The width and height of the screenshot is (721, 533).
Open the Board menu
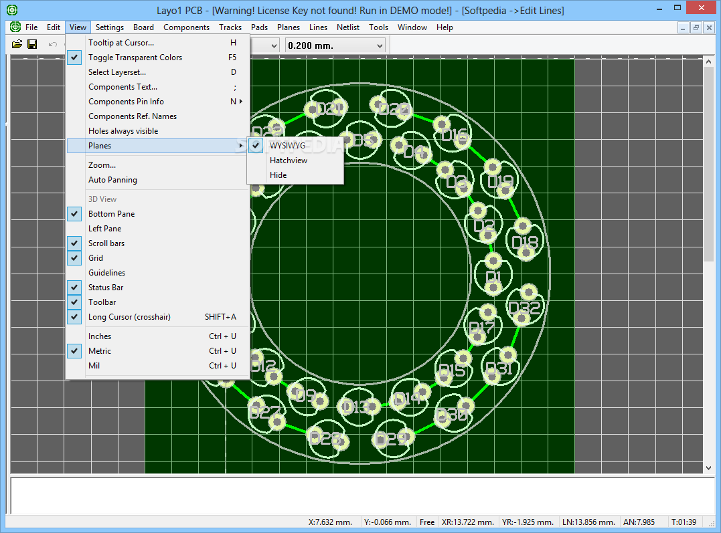[143, 27]
